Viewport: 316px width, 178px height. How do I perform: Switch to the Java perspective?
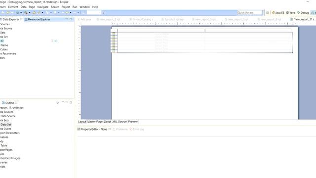(290, 13)
